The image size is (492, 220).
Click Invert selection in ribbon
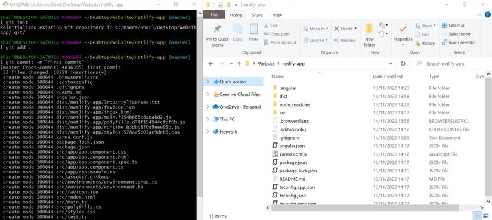(x=459, y=42)
